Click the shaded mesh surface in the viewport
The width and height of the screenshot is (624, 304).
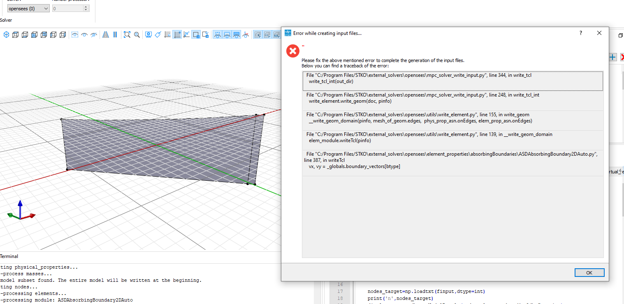[160, 148]
